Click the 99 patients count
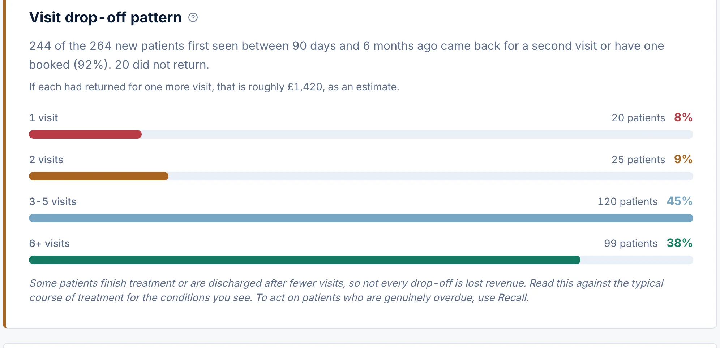The height and width of the screenshot is (348, 720). click(631, 243)
